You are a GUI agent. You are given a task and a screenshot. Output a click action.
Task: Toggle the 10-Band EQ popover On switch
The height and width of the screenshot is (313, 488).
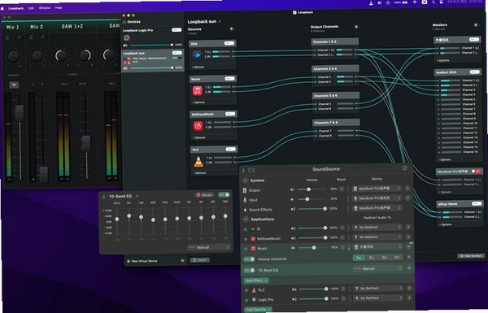click(224, 195)
